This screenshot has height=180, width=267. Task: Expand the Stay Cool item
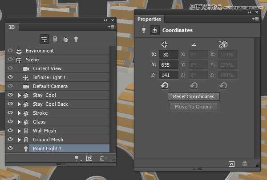coord(20,95)
